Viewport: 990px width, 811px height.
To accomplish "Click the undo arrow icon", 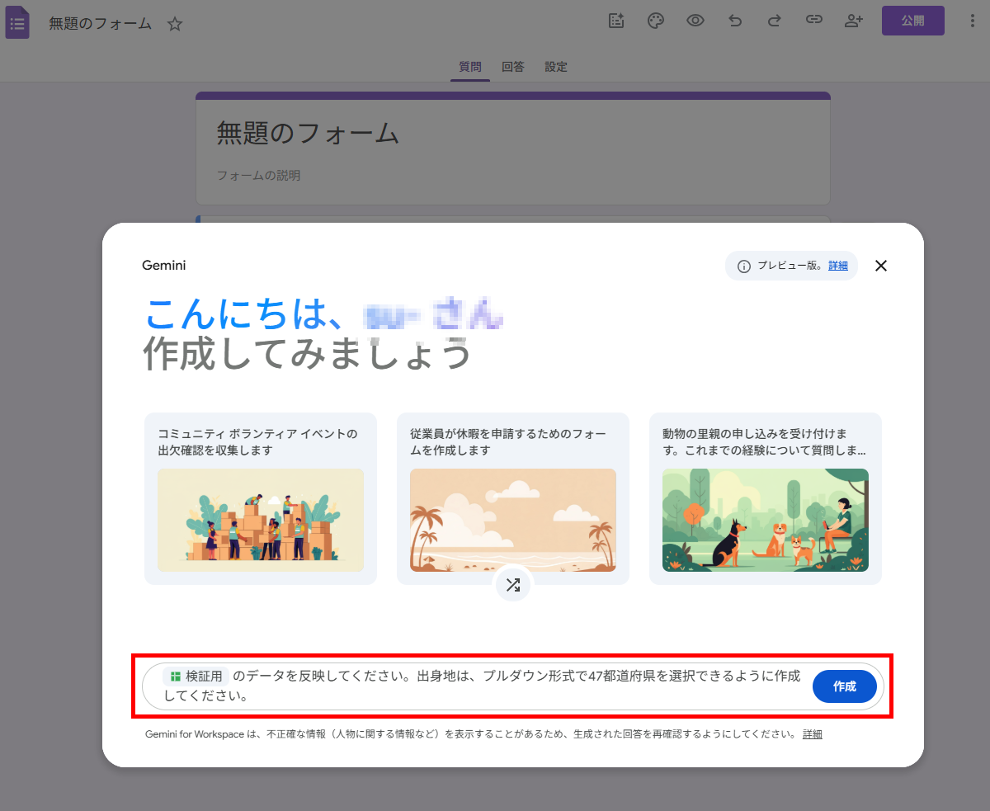I will pyautogui.click(x=735, y=21).
